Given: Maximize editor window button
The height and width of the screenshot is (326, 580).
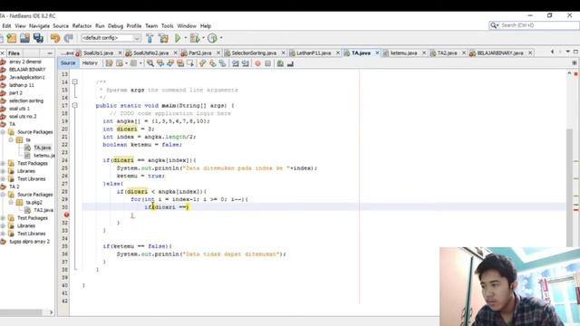Looking at the screenshot, I should tap(575, 53).
